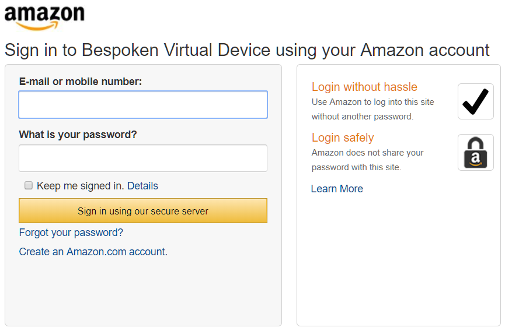Focus the E-mail or mobile number field

click(x=143, y=105)
